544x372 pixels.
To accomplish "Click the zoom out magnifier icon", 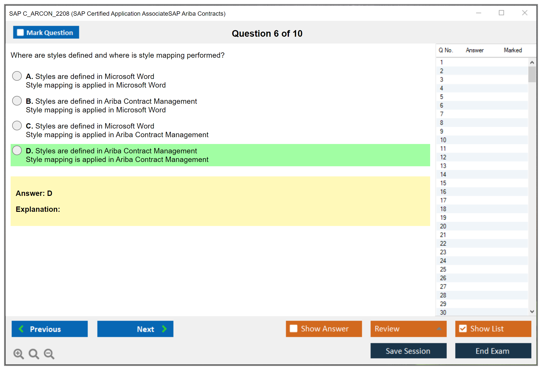I will tap(49, 354).
